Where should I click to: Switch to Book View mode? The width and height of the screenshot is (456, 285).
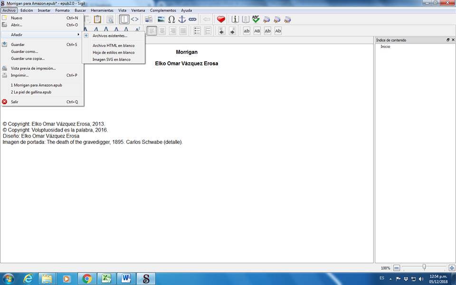coord(124,19)
